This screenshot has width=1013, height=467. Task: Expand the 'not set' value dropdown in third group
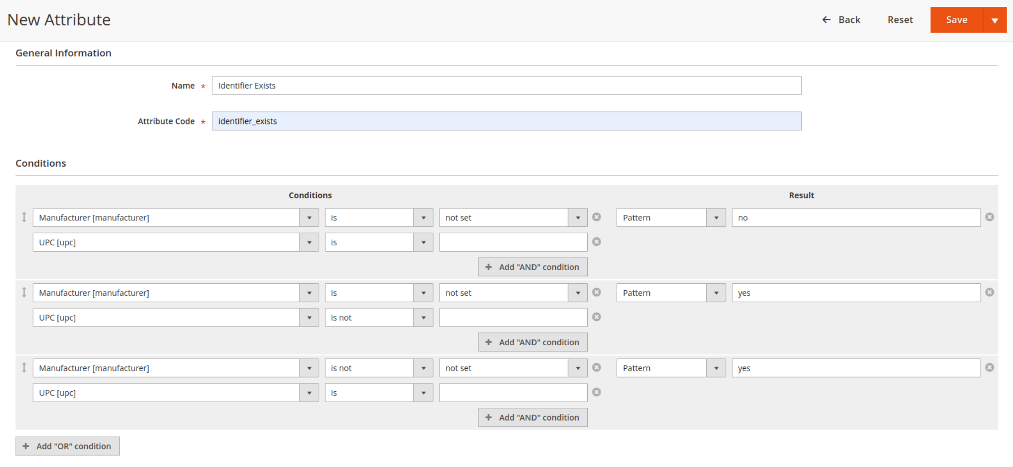[x=578, y=368]
